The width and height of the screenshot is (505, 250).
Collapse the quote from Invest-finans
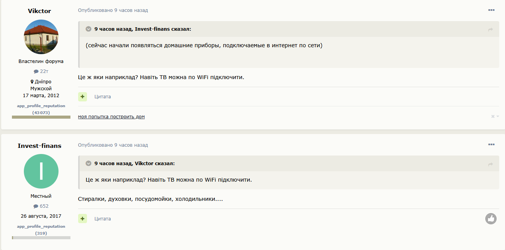click(89, 29)
